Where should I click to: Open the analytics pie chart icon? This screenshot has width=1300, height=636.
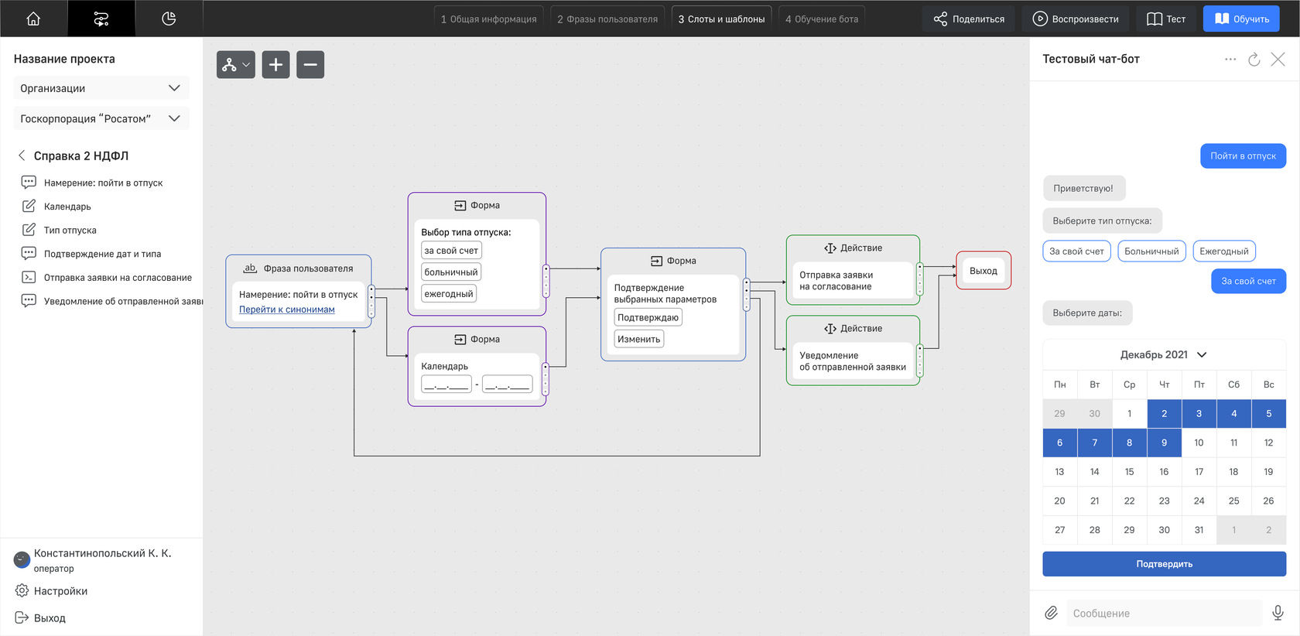tap(169, 19)
